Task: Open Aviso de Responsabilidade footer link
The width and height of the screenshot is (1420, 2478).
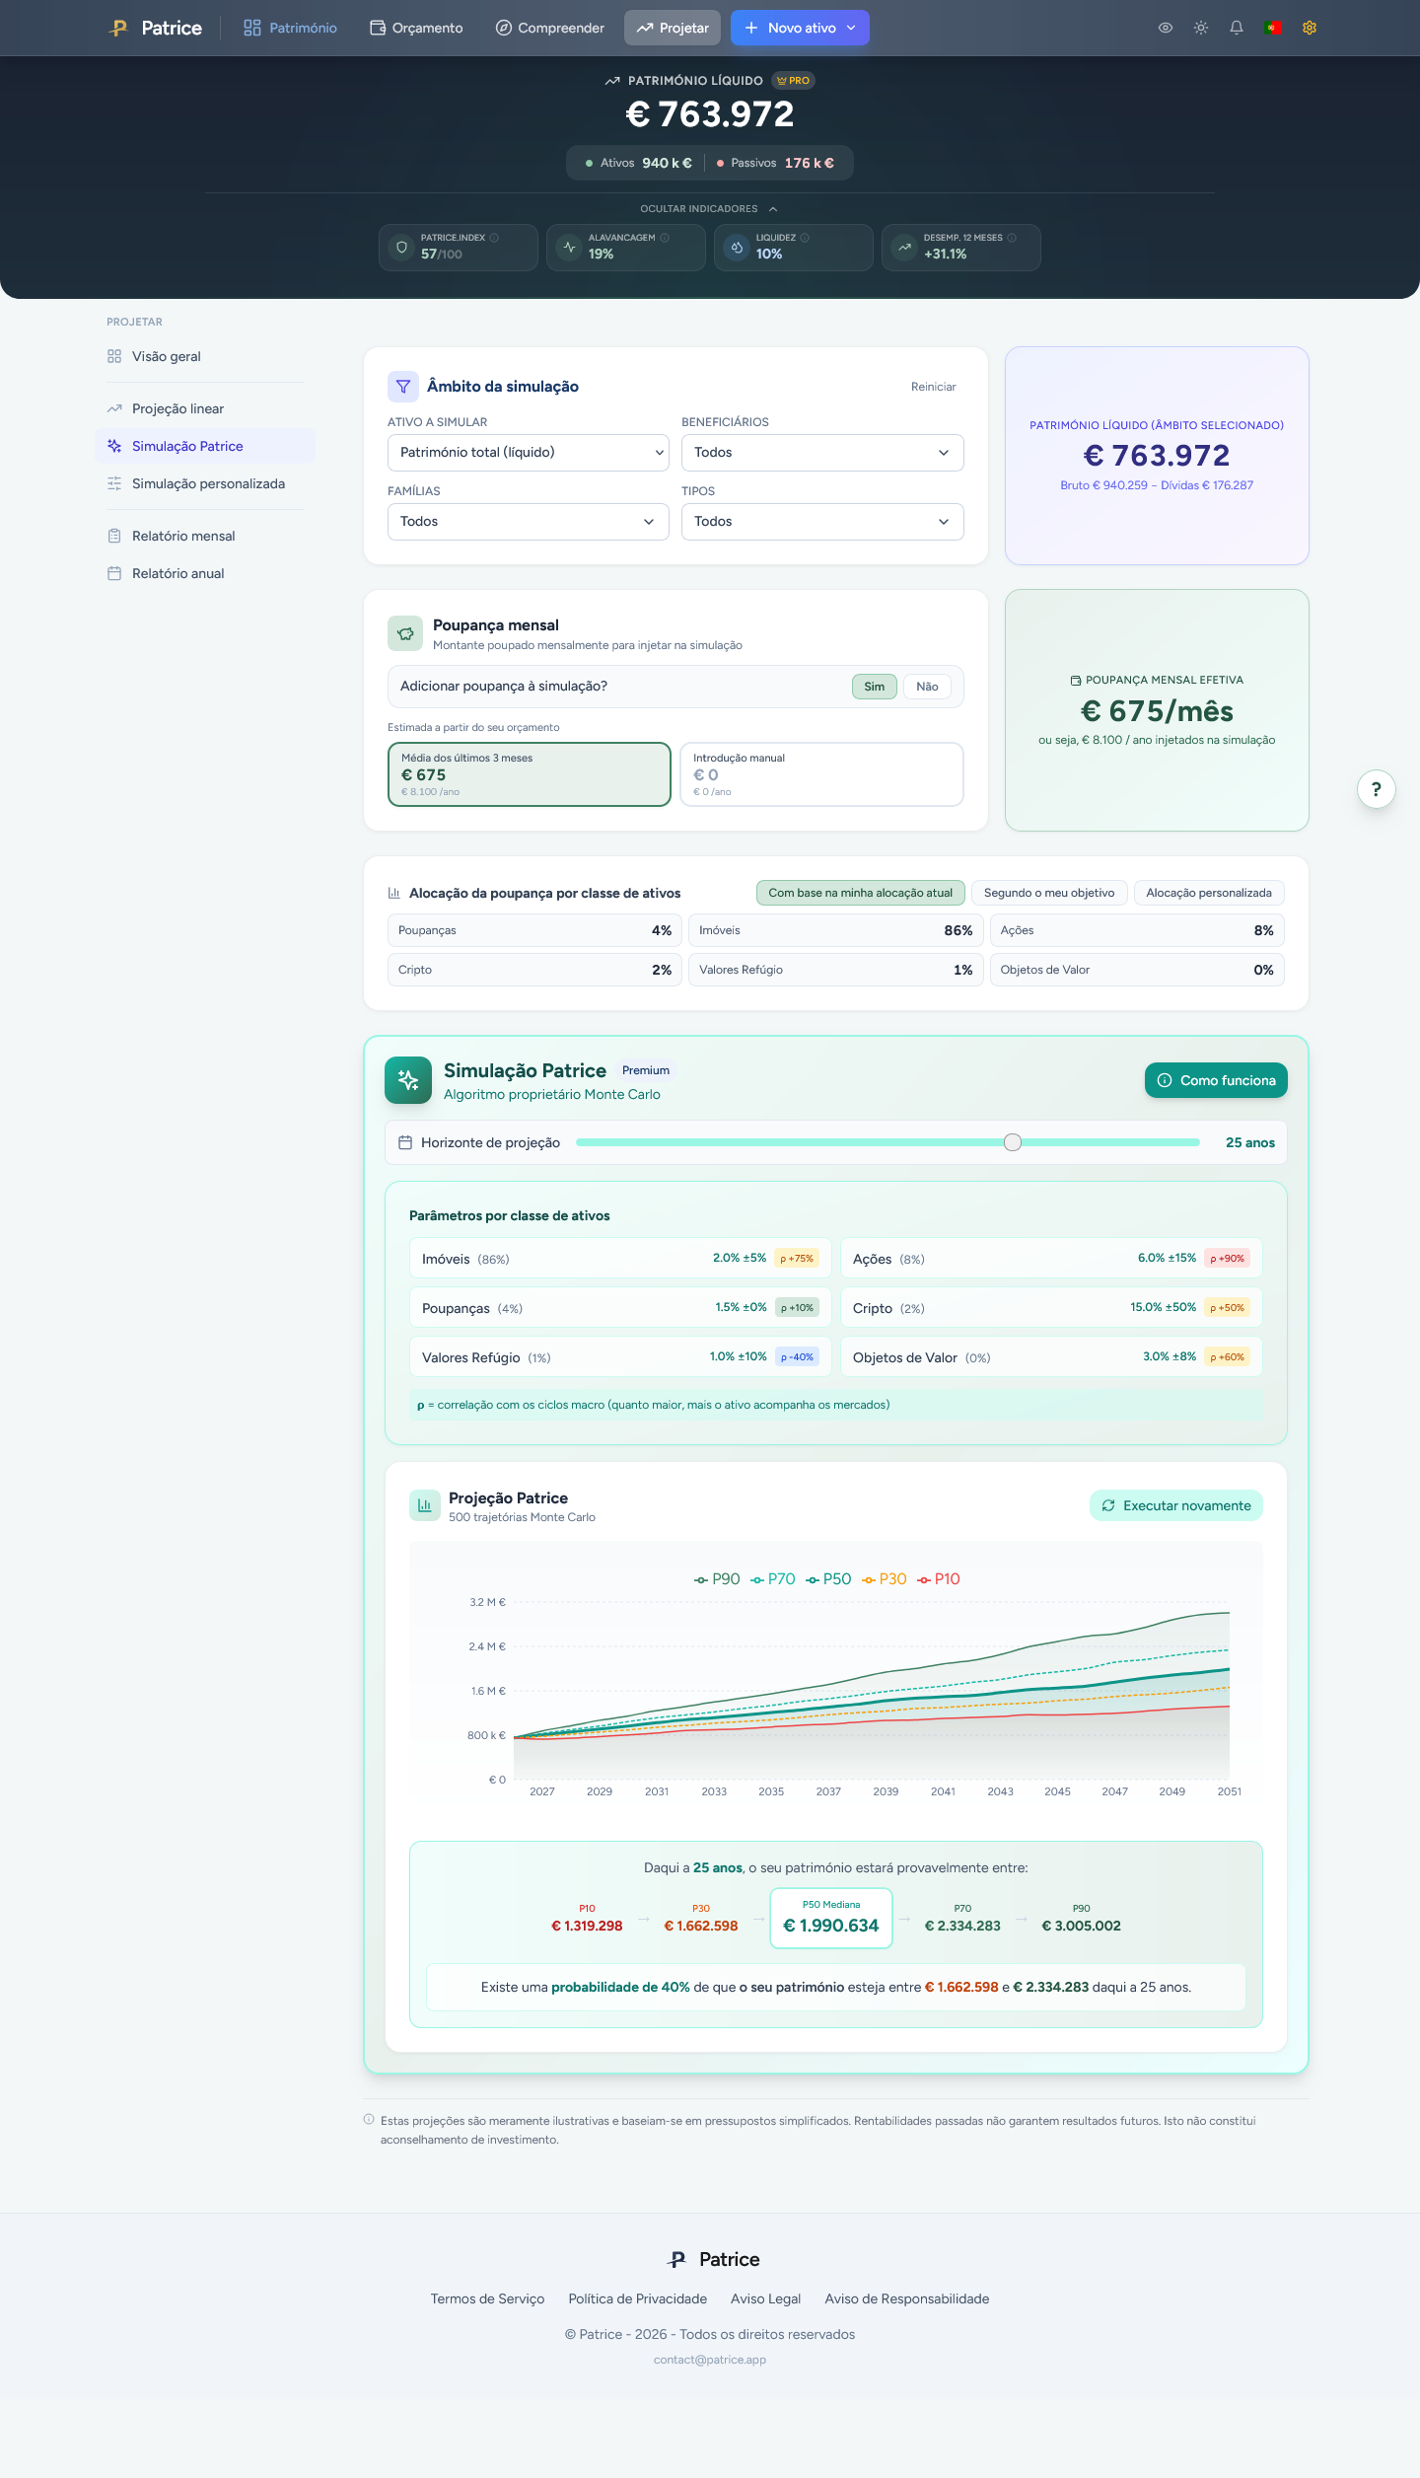Action: (x=907, y=2299)
